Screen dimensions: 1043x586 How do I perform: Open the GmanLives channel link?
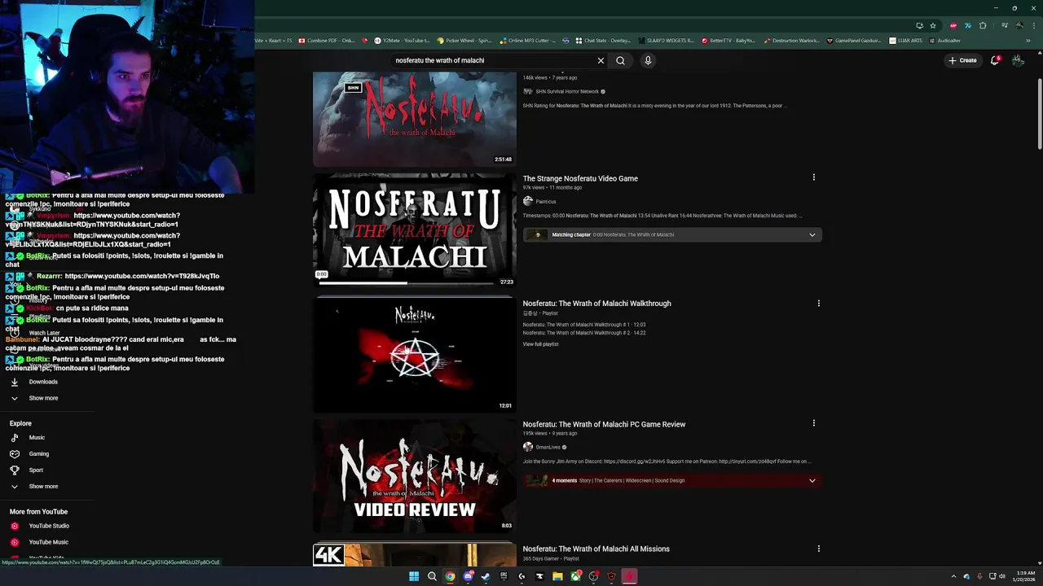[x=548, y=447]
